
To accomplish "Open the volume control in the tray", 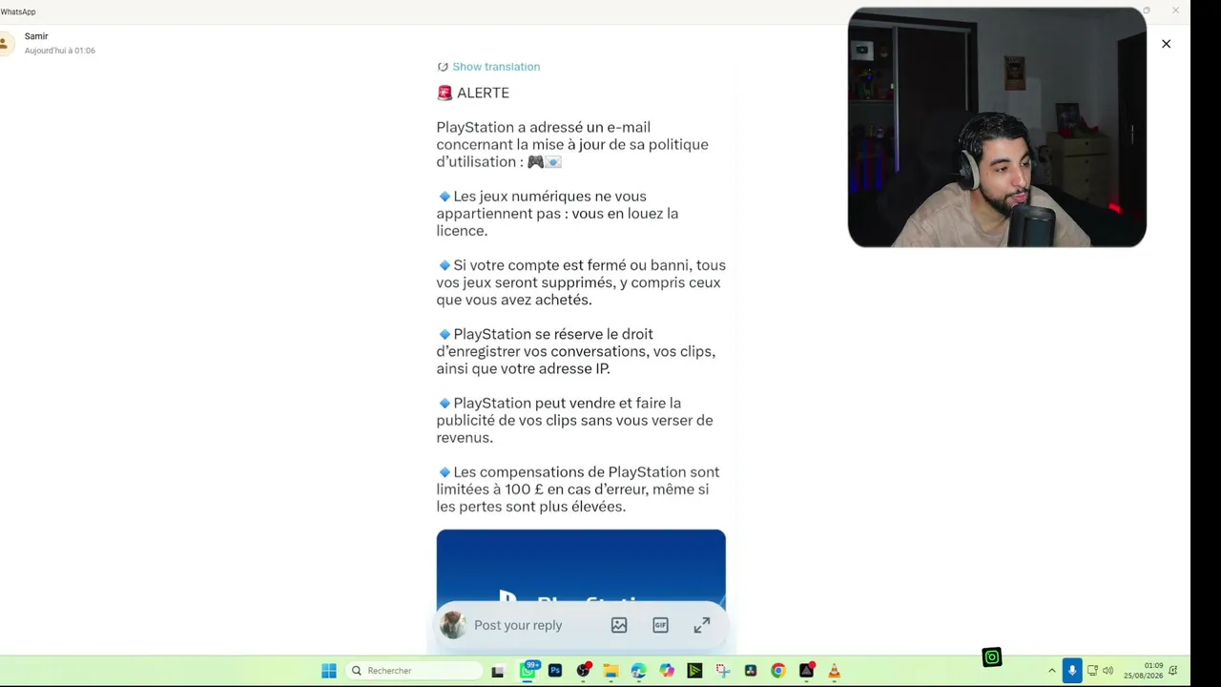I will (1107, 671).
